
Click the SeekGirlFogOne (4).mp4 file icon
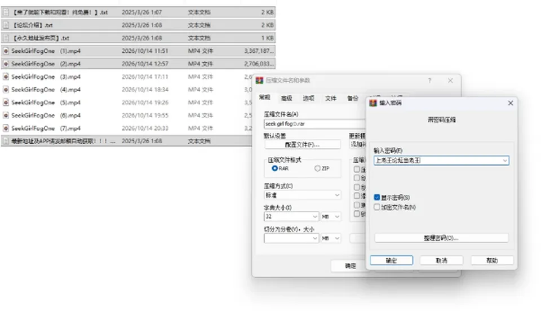[6, 90]
